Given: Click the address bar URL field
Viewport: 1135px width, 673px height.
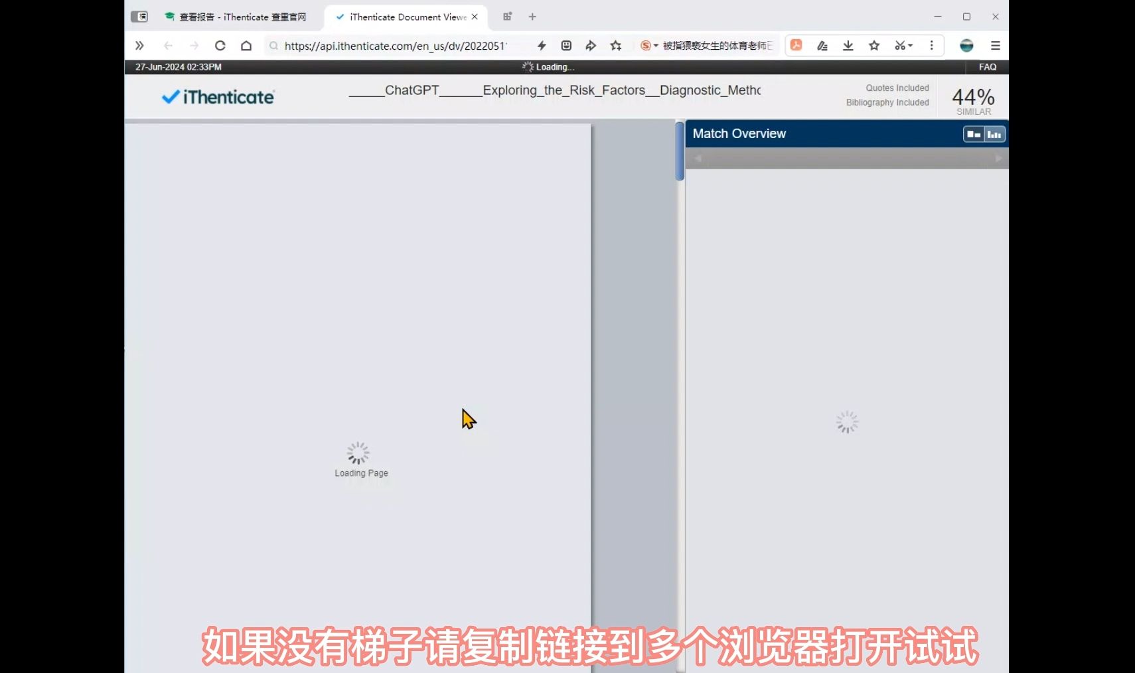Looking at the screenshot, I should click(x=396, y=46).
